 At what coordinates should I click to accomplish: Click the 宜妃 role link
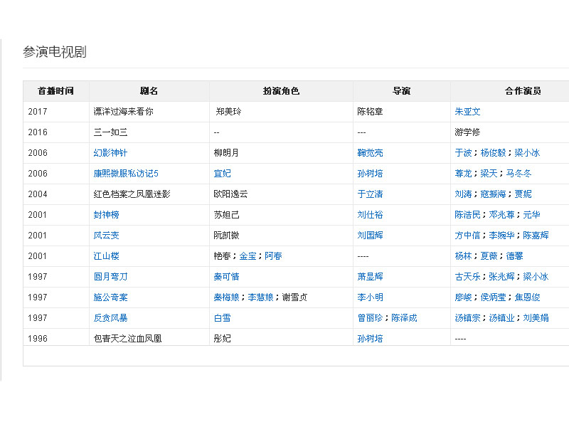[x=222, y=174]
